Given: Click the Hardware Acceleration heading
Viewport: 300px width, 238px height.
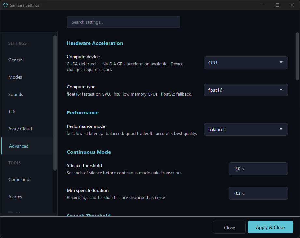Looking at the screenshot, I should [x=95, y=43].
